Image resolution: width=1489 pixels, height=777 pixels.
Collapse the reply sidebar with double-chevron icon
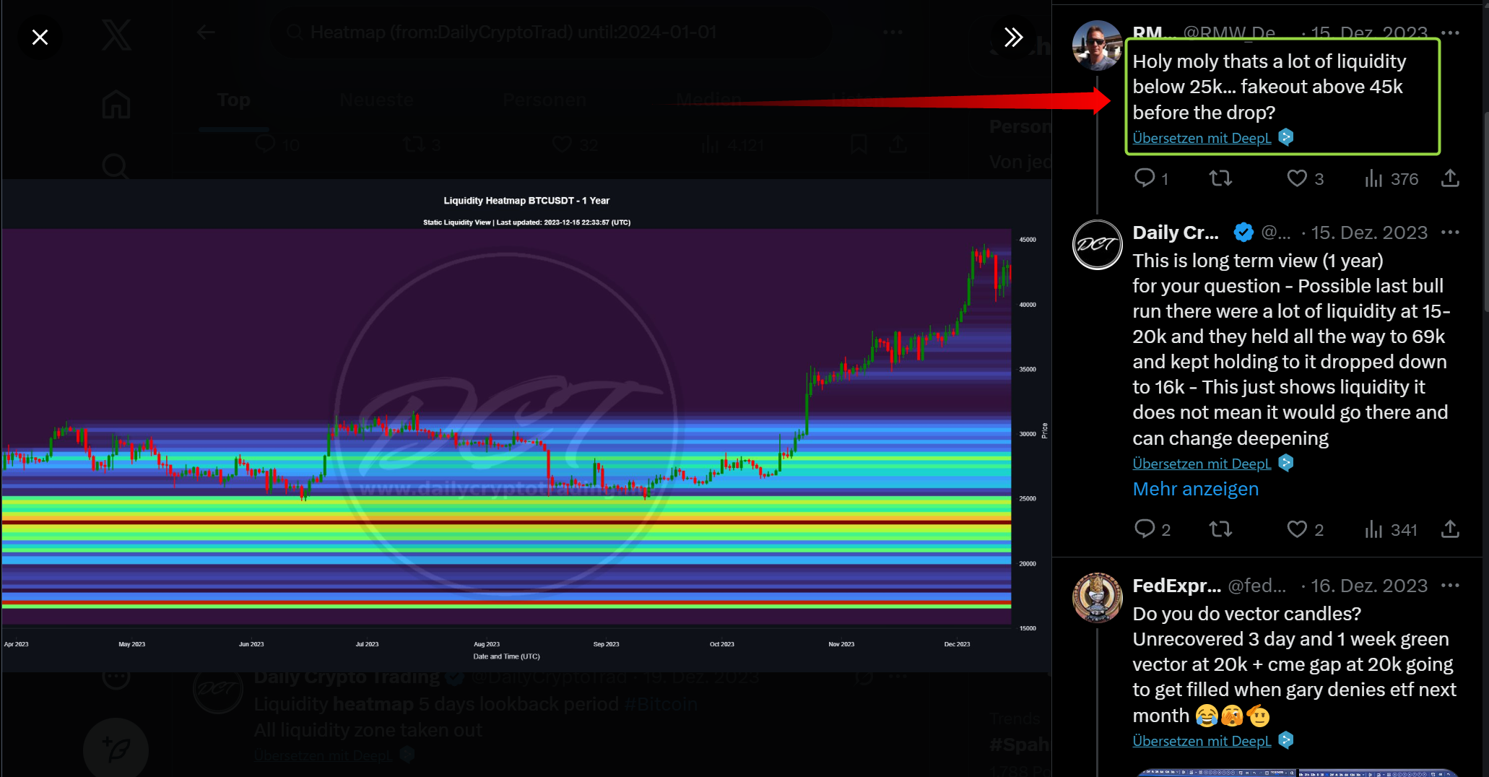[x=1013, y=37]
